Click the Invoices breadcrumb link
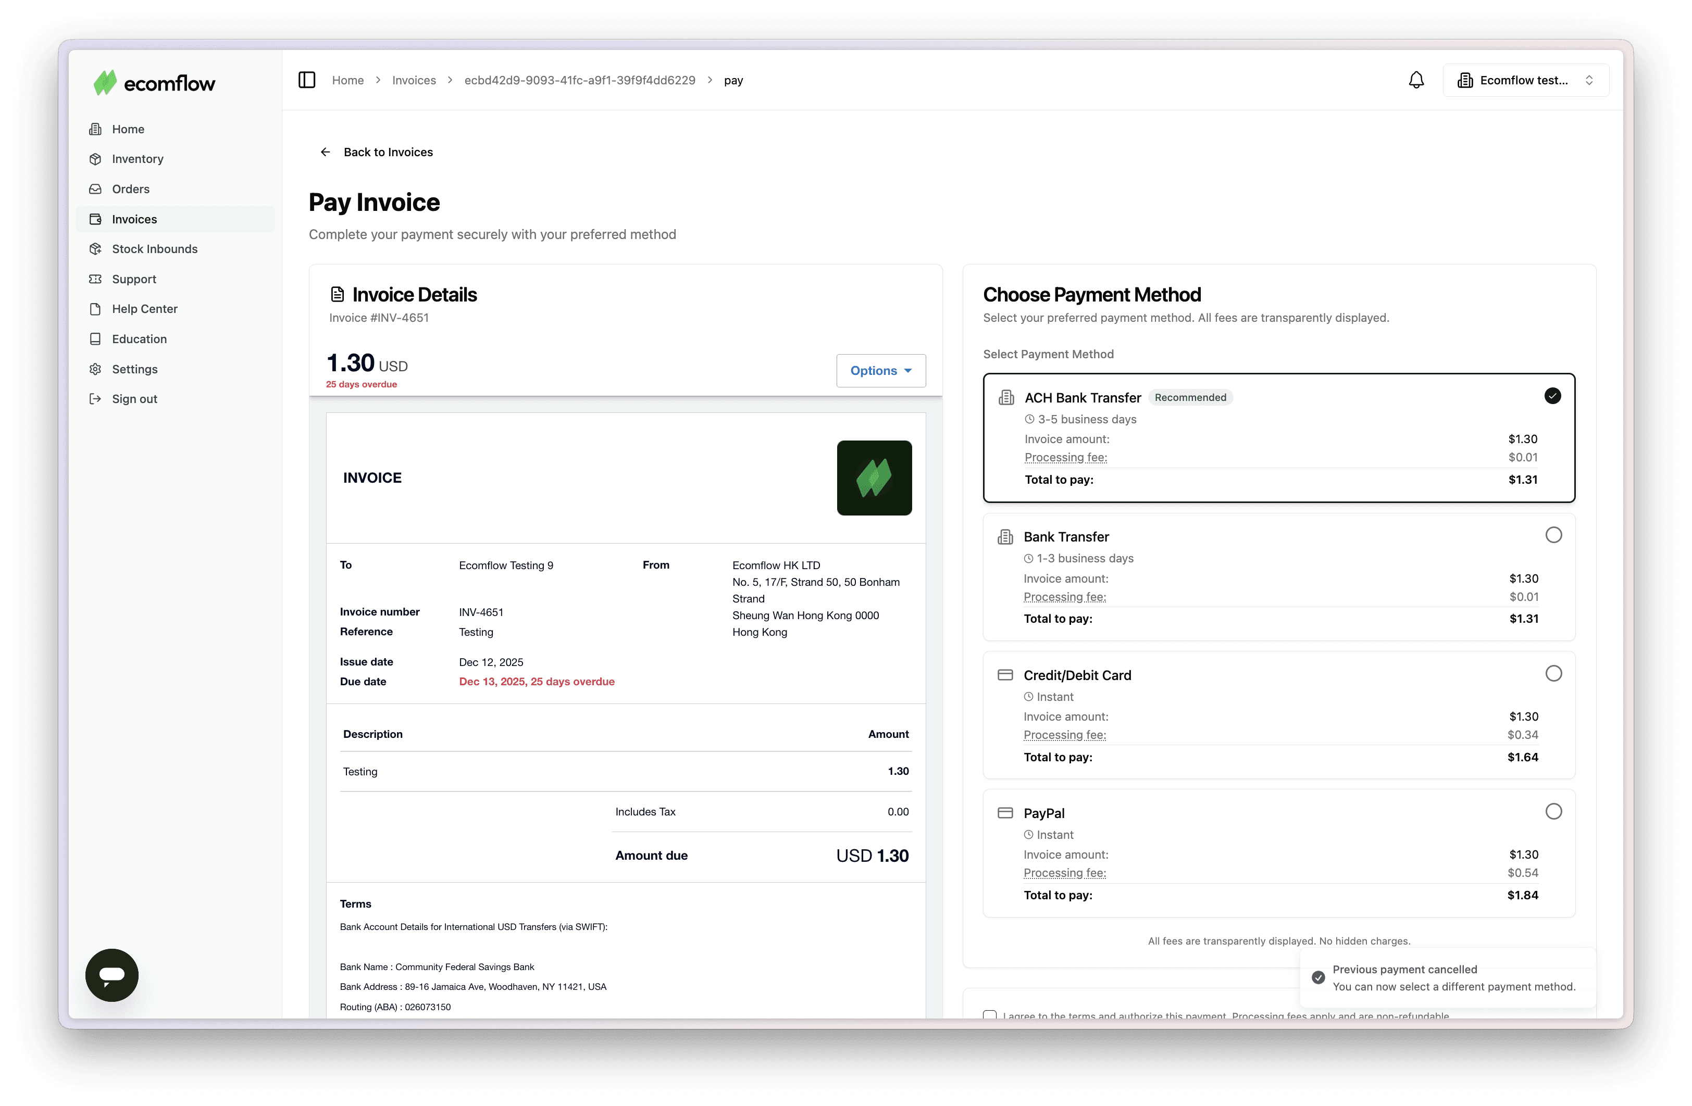 (414, 80)
